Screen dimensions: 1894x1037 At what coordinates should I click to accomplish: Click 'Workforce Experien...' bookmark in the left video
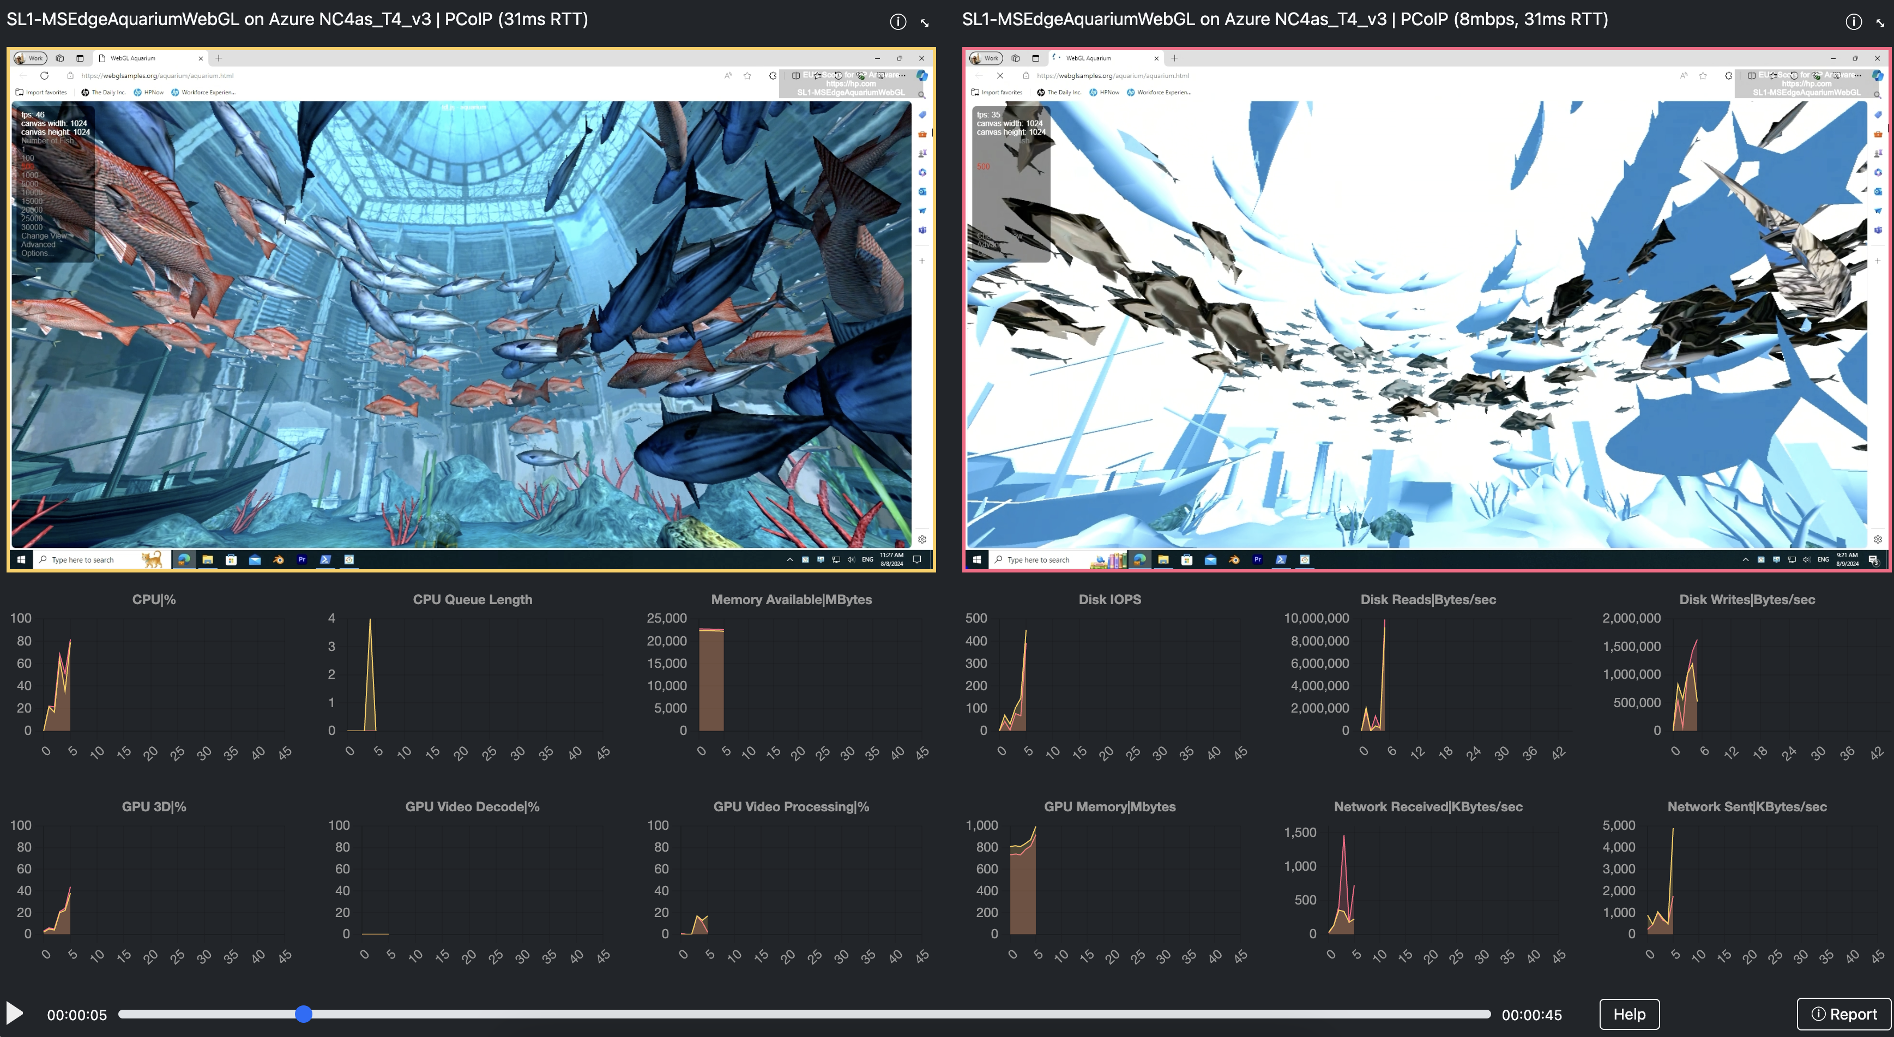pos(203,93)
